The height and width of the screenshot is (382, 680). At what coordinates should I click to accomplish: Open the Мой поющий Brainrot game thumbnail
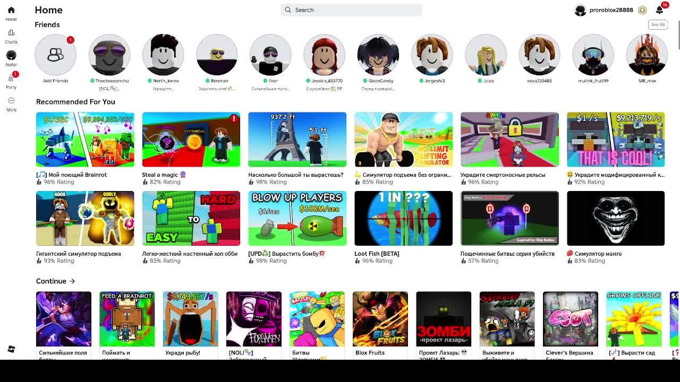tap(85, 140)
